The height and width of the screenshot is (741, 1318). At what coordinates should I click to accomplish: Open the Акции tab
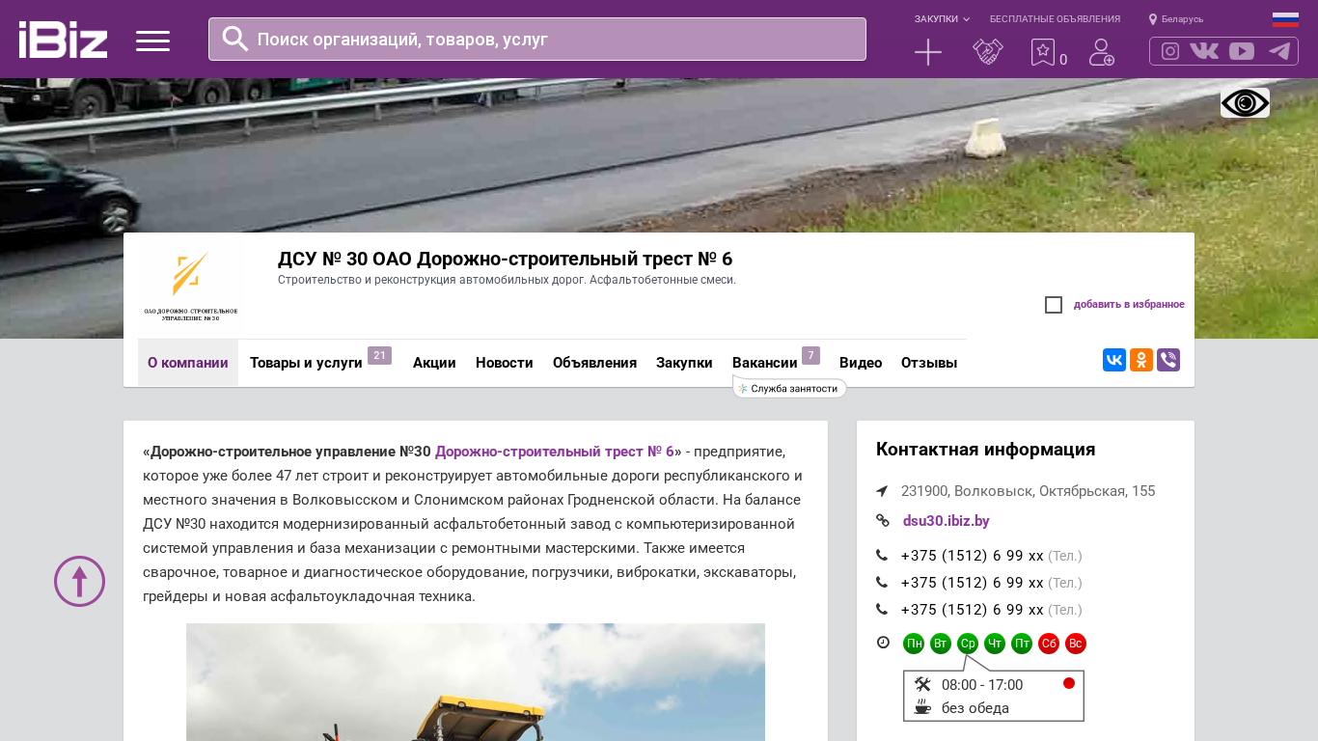(x=434, y=363)
